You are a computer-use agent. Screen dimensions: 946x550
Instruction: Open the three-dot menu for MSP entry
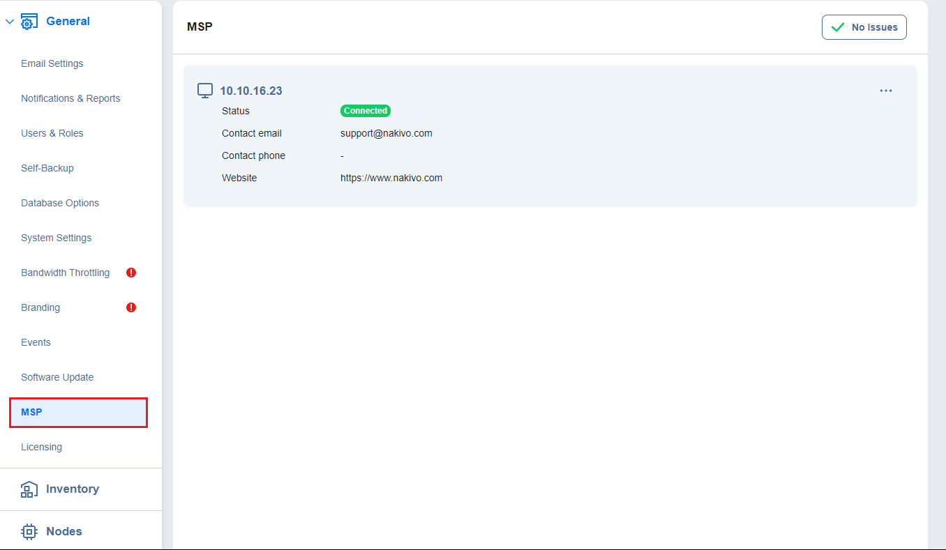[885, 91]
